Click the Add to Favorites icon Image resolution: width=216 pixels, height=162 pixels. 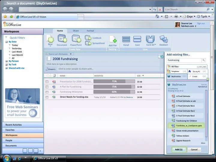[x=11, y=17]
